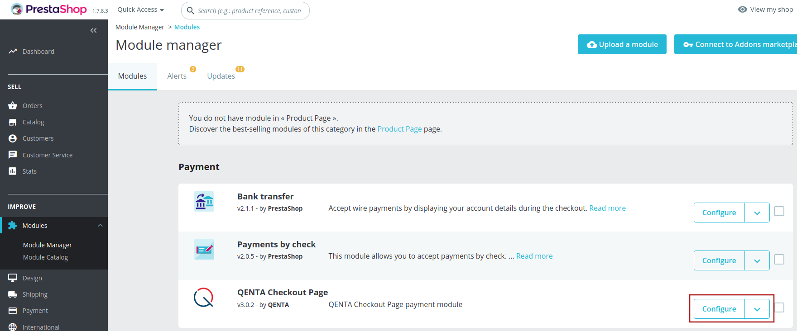This screenshot has height=331, width=797.
Task: Open Module Manager in sidebar submenu
Action: pyautogui.click(x=48, y=245)
